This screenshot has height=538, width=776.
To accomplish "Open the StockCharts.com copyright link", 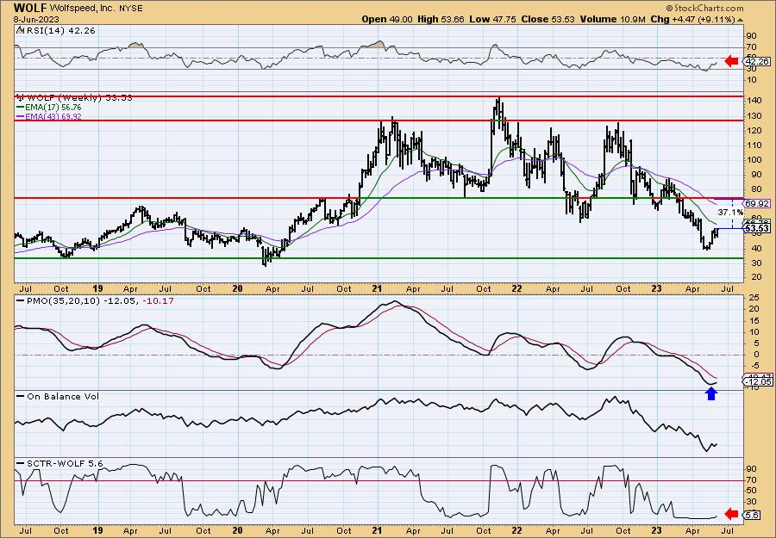I will pos(704,8).
